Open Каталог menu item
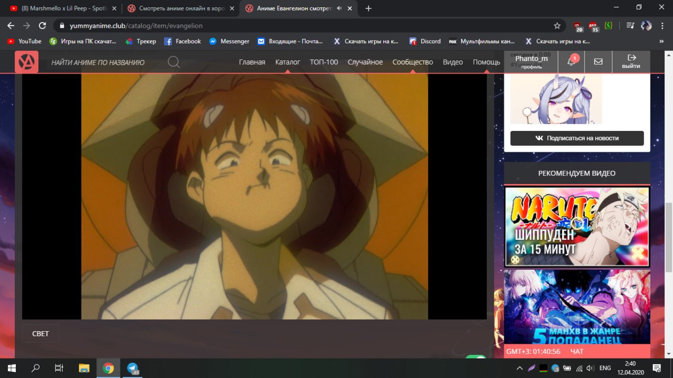The width and height of the screenshot is (673, 378). [x=288, y=62]
